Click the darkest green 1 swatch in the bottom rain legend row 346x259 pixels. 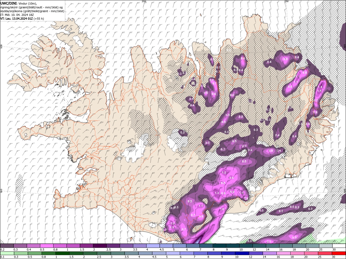(62, 253)
